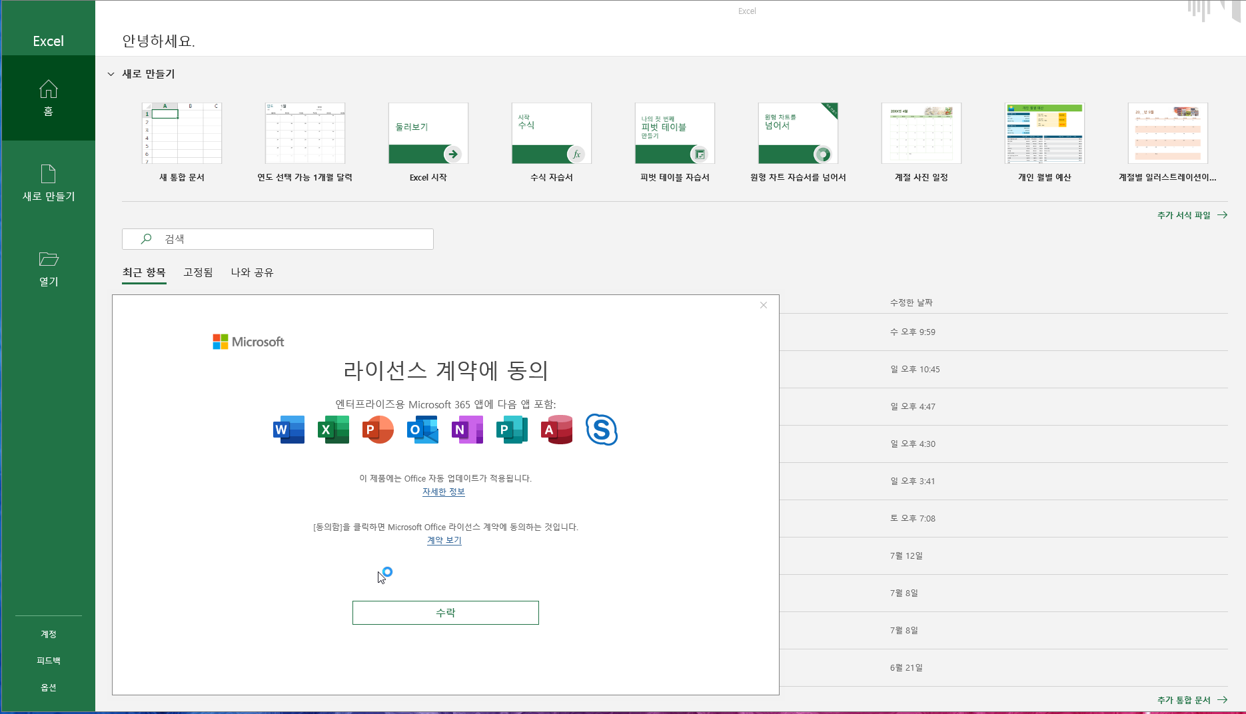This screenshot has height=714, width=1246.
Task: Select the 원형 차트 자습서를 넘어서 template
Action: tap(798, 143)
